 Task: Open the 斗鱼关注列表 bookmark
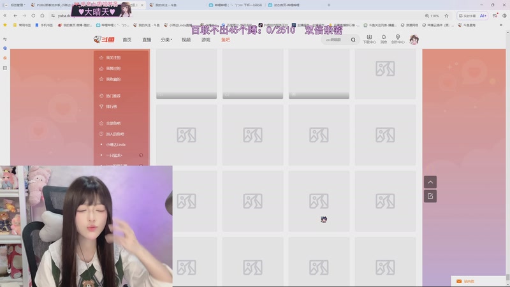(380, 25)
